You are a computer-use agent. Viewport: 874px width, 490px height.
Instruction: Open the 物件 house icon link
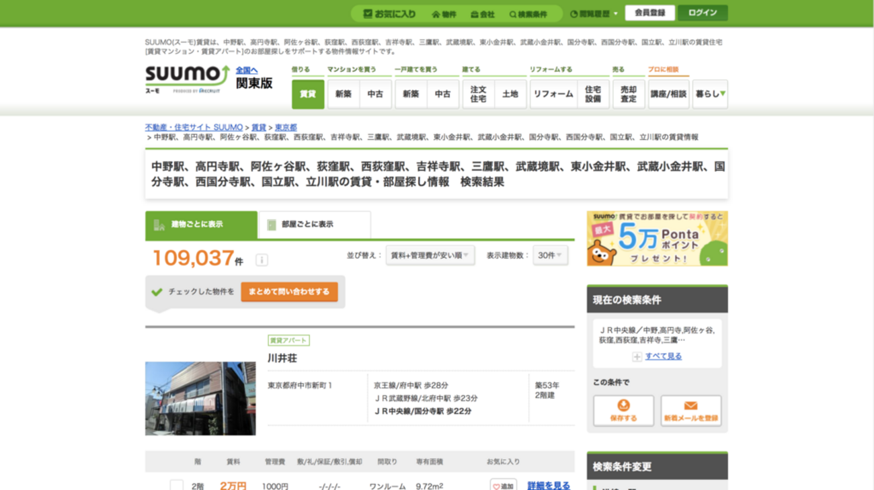444,14
